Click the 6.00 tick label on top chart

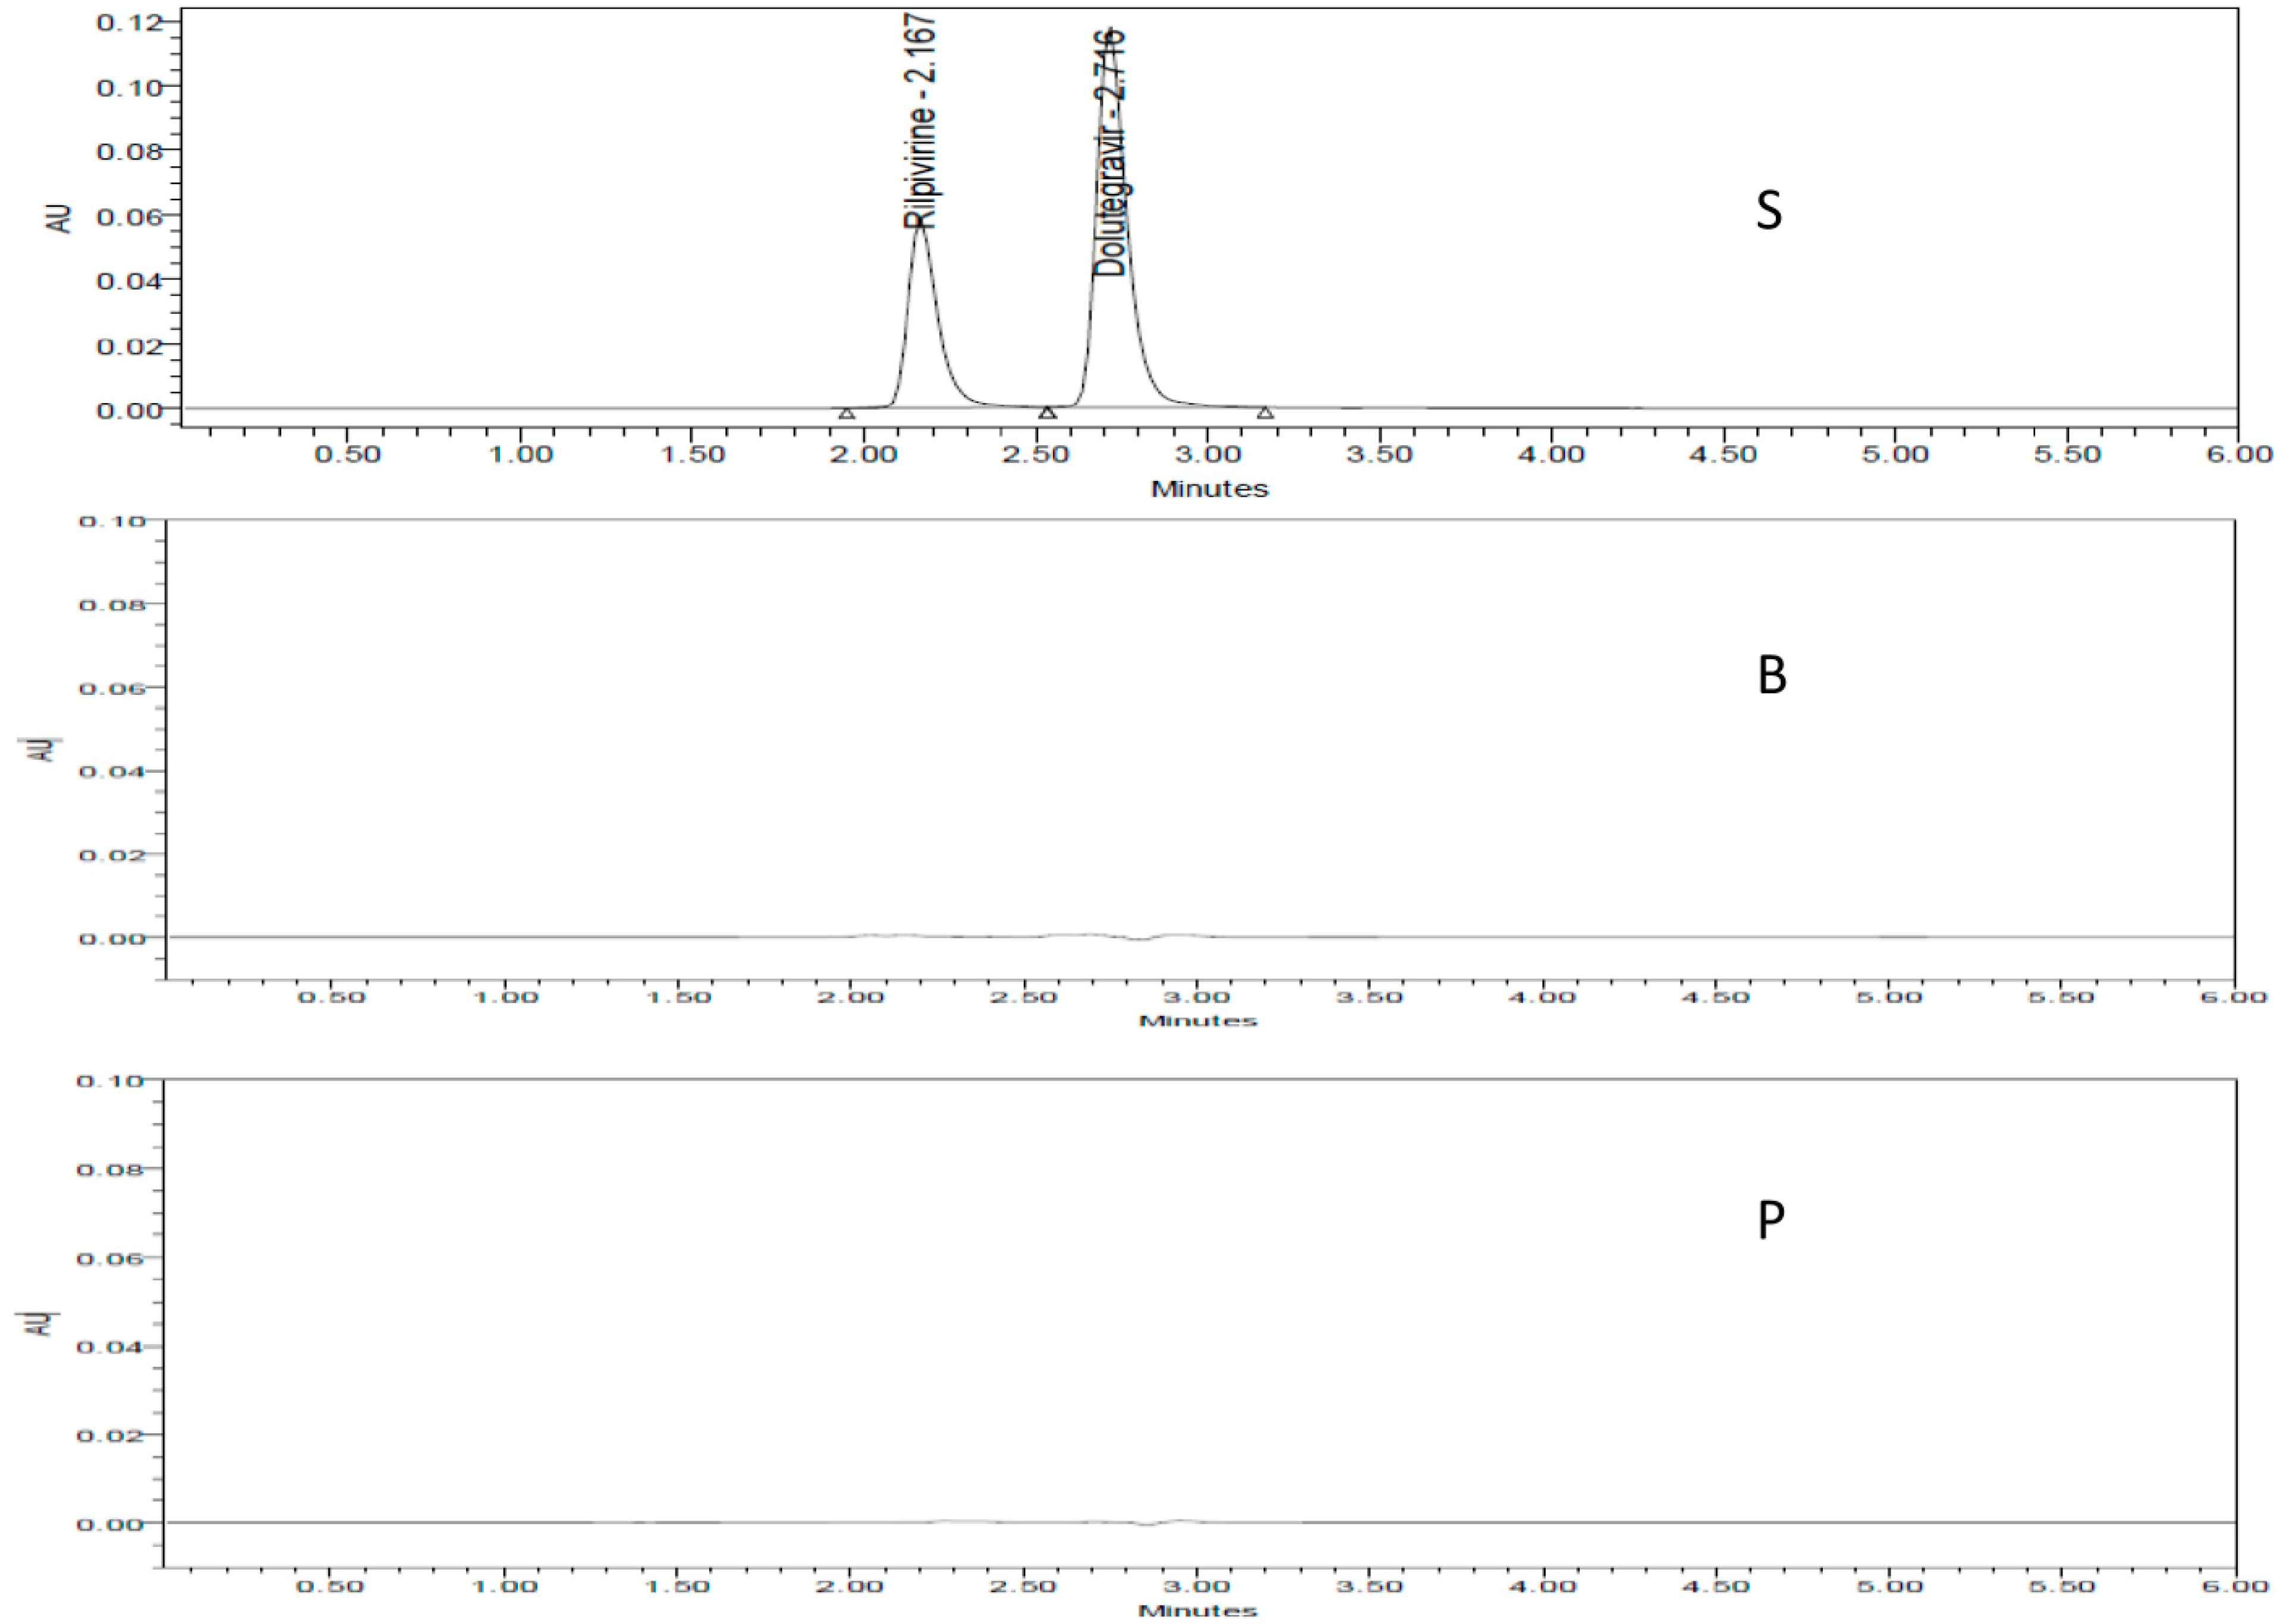pos(2239,454)
